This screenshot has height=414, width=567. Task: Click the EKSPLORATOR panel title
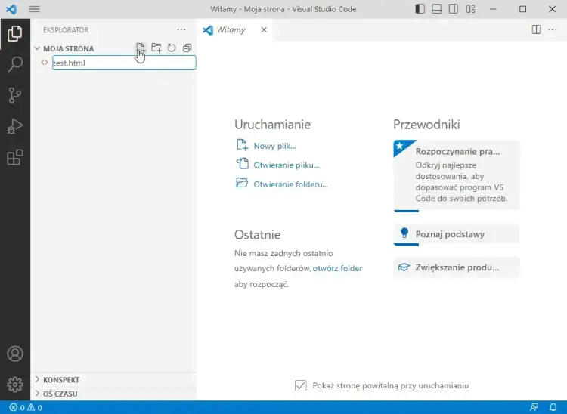coord(66,30)
